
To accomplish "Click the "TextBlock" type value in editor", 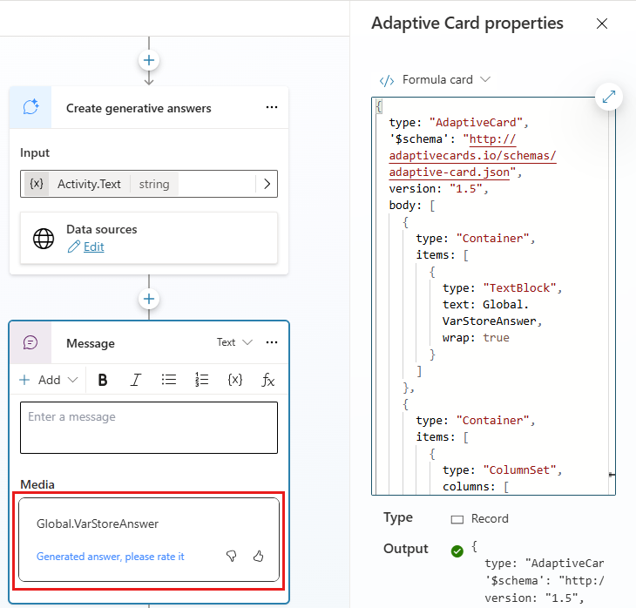I will [519, 288].
